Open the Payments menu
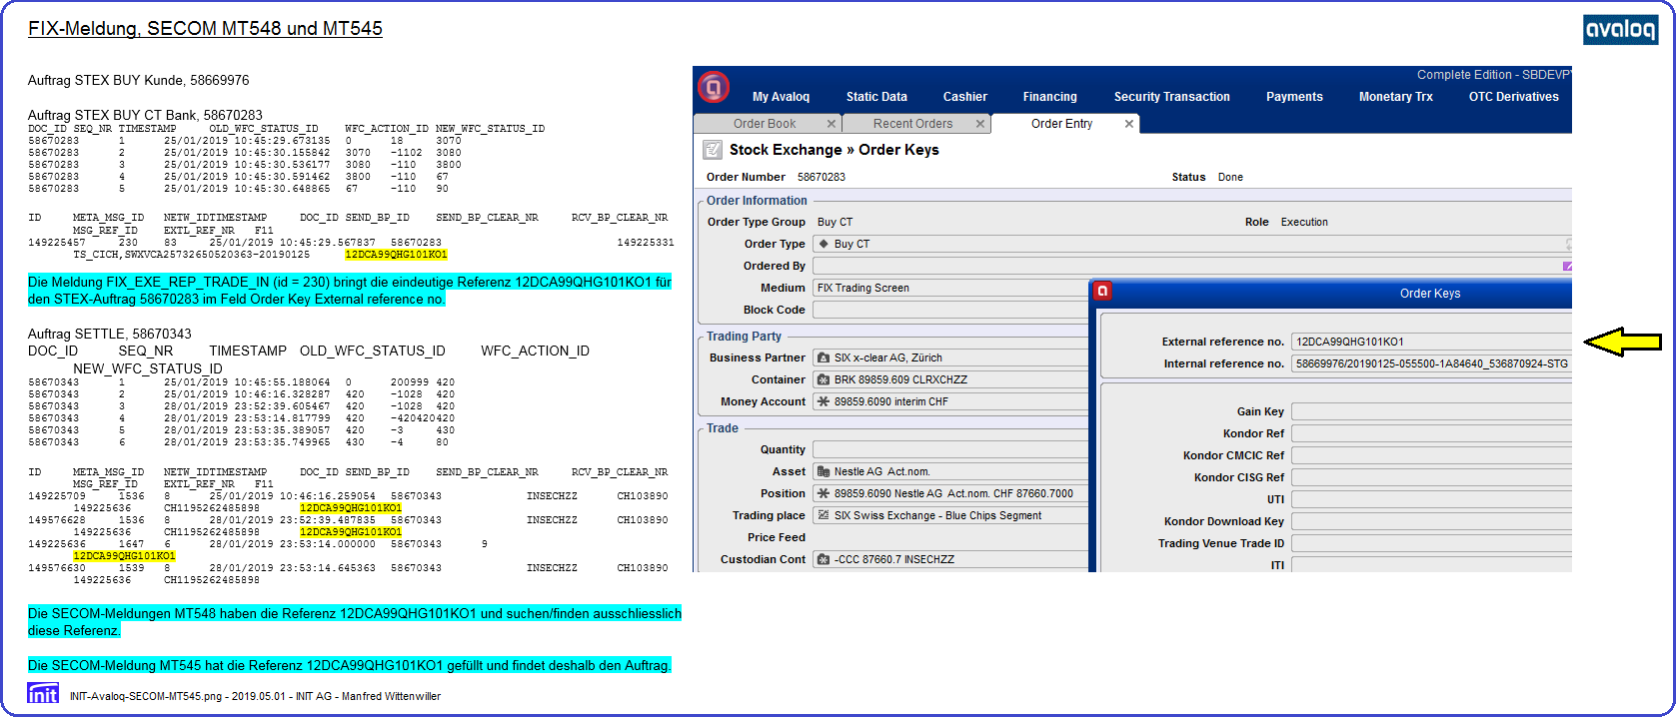 point(1294,97)
